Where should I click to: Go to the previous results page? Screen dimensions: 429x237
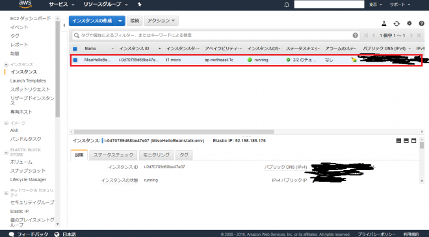click(374, 35)
